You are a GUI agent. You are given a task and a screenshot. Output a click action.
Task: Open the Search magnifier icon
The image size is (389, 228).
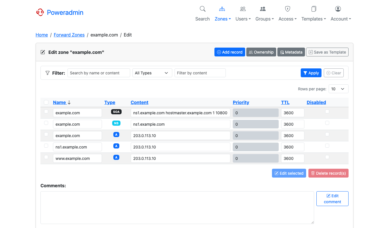click(x=202, y=9)
